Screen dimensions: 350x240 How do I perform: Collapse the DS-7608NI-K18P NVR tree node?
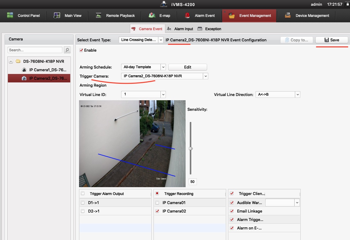(11, 61)
